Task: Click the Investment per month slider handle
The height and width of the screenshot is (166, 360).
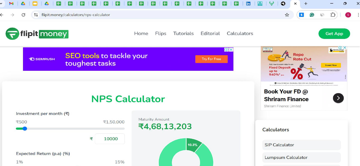Action: tap(25, 129)
